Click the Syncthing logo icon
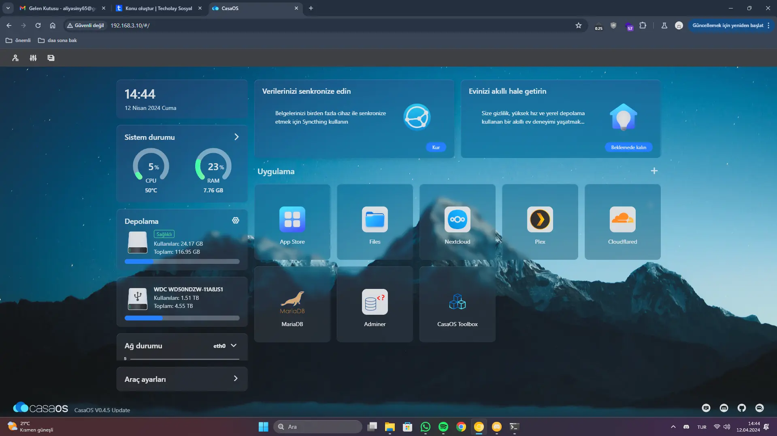The image size is (777, 436). click(x=417, y=118)
